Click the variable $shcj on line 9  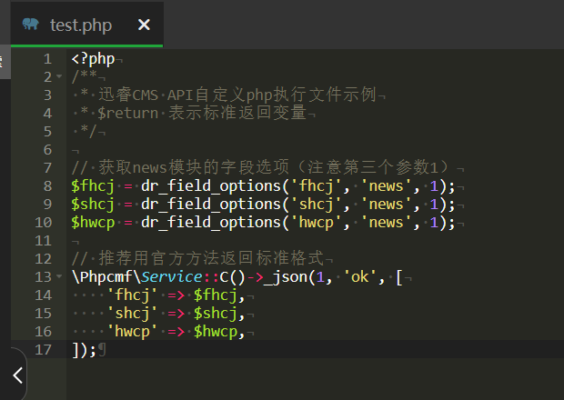pos(93,205)
